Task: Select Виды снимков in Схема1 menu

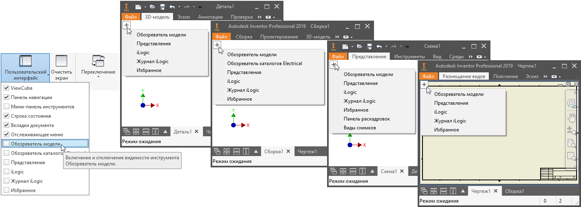Action: click(360, 128)
